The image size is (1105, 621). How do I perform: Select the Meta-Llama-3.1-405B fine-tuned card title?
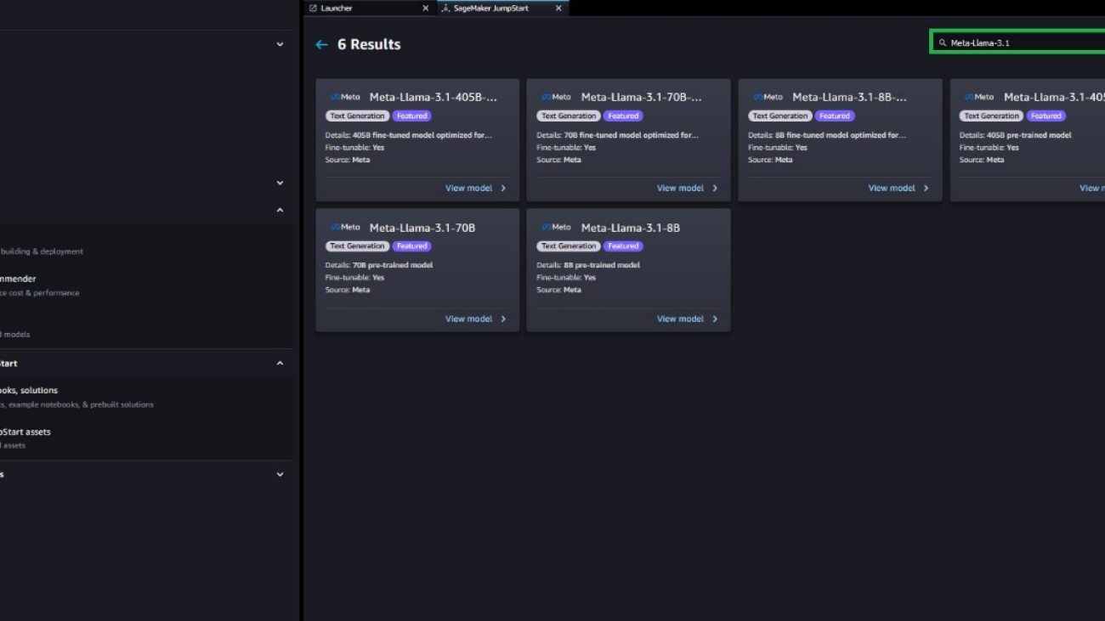(x=433, y=98)
